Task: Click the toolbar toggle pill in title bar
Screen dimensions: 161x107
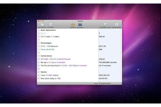Action: click(x=120, y=21)
